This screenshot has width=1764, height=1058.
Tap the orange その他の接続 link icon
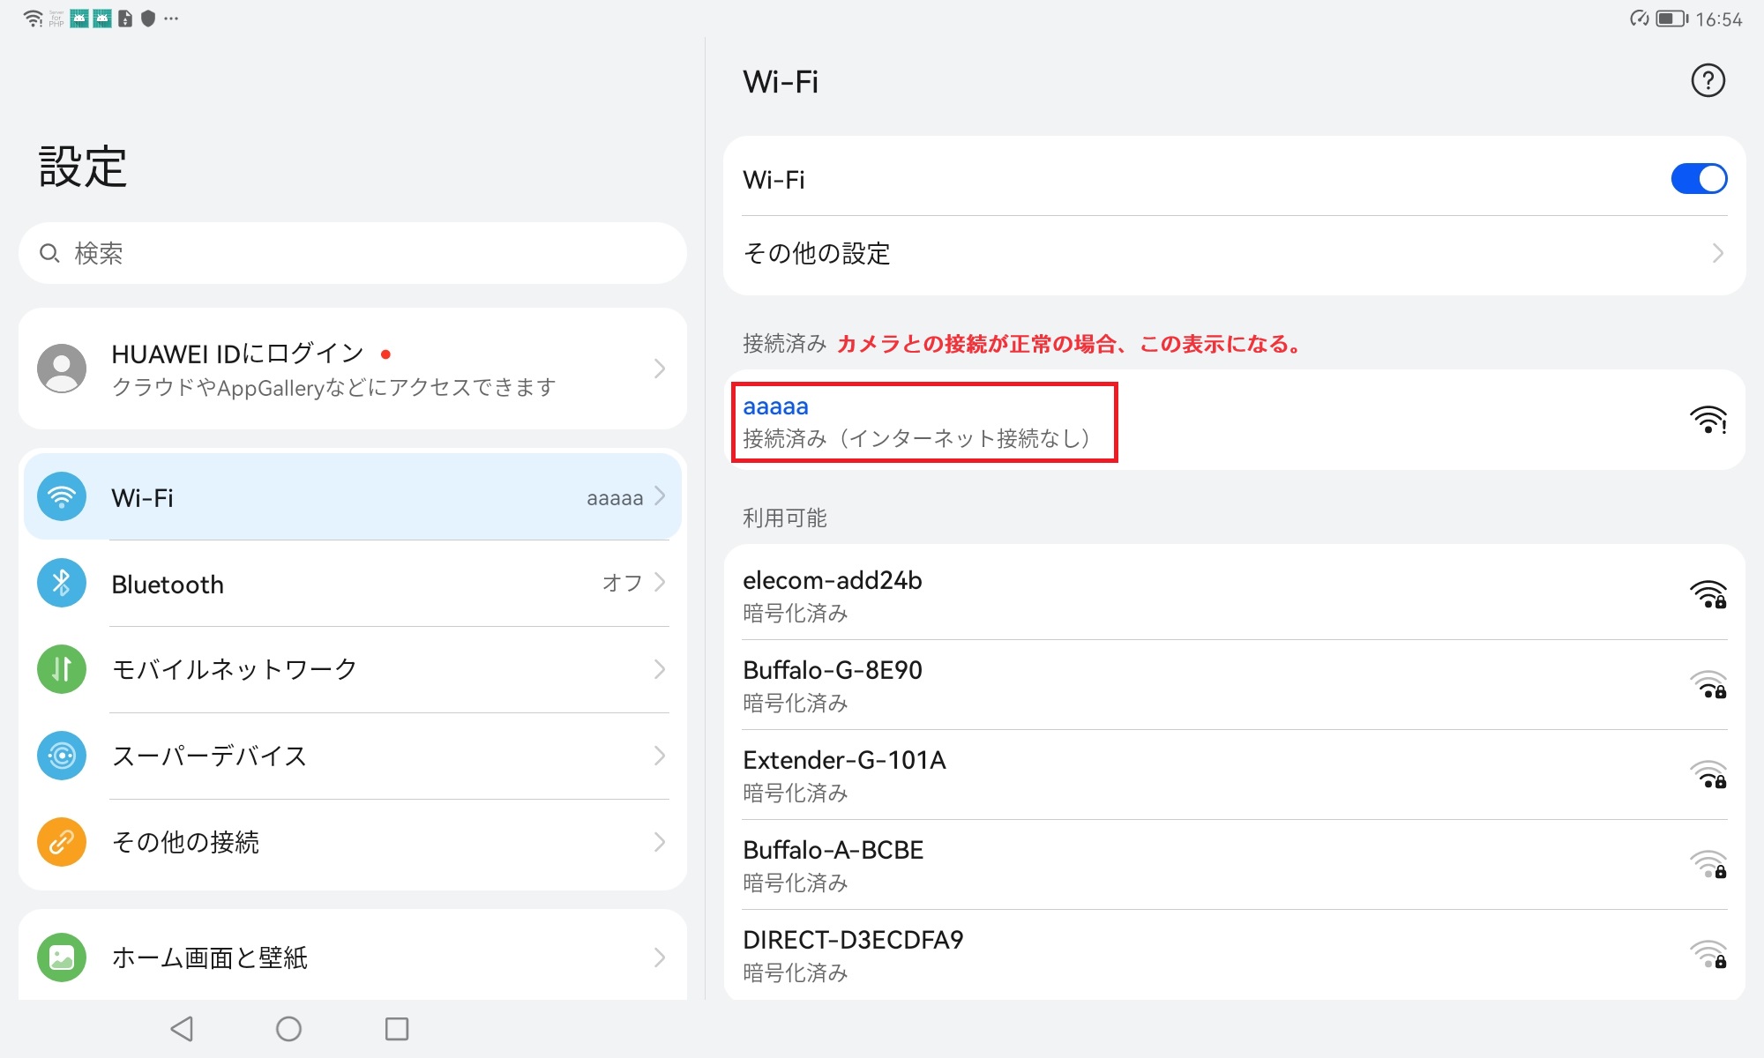pyautogui.click(x=62, y=842)
